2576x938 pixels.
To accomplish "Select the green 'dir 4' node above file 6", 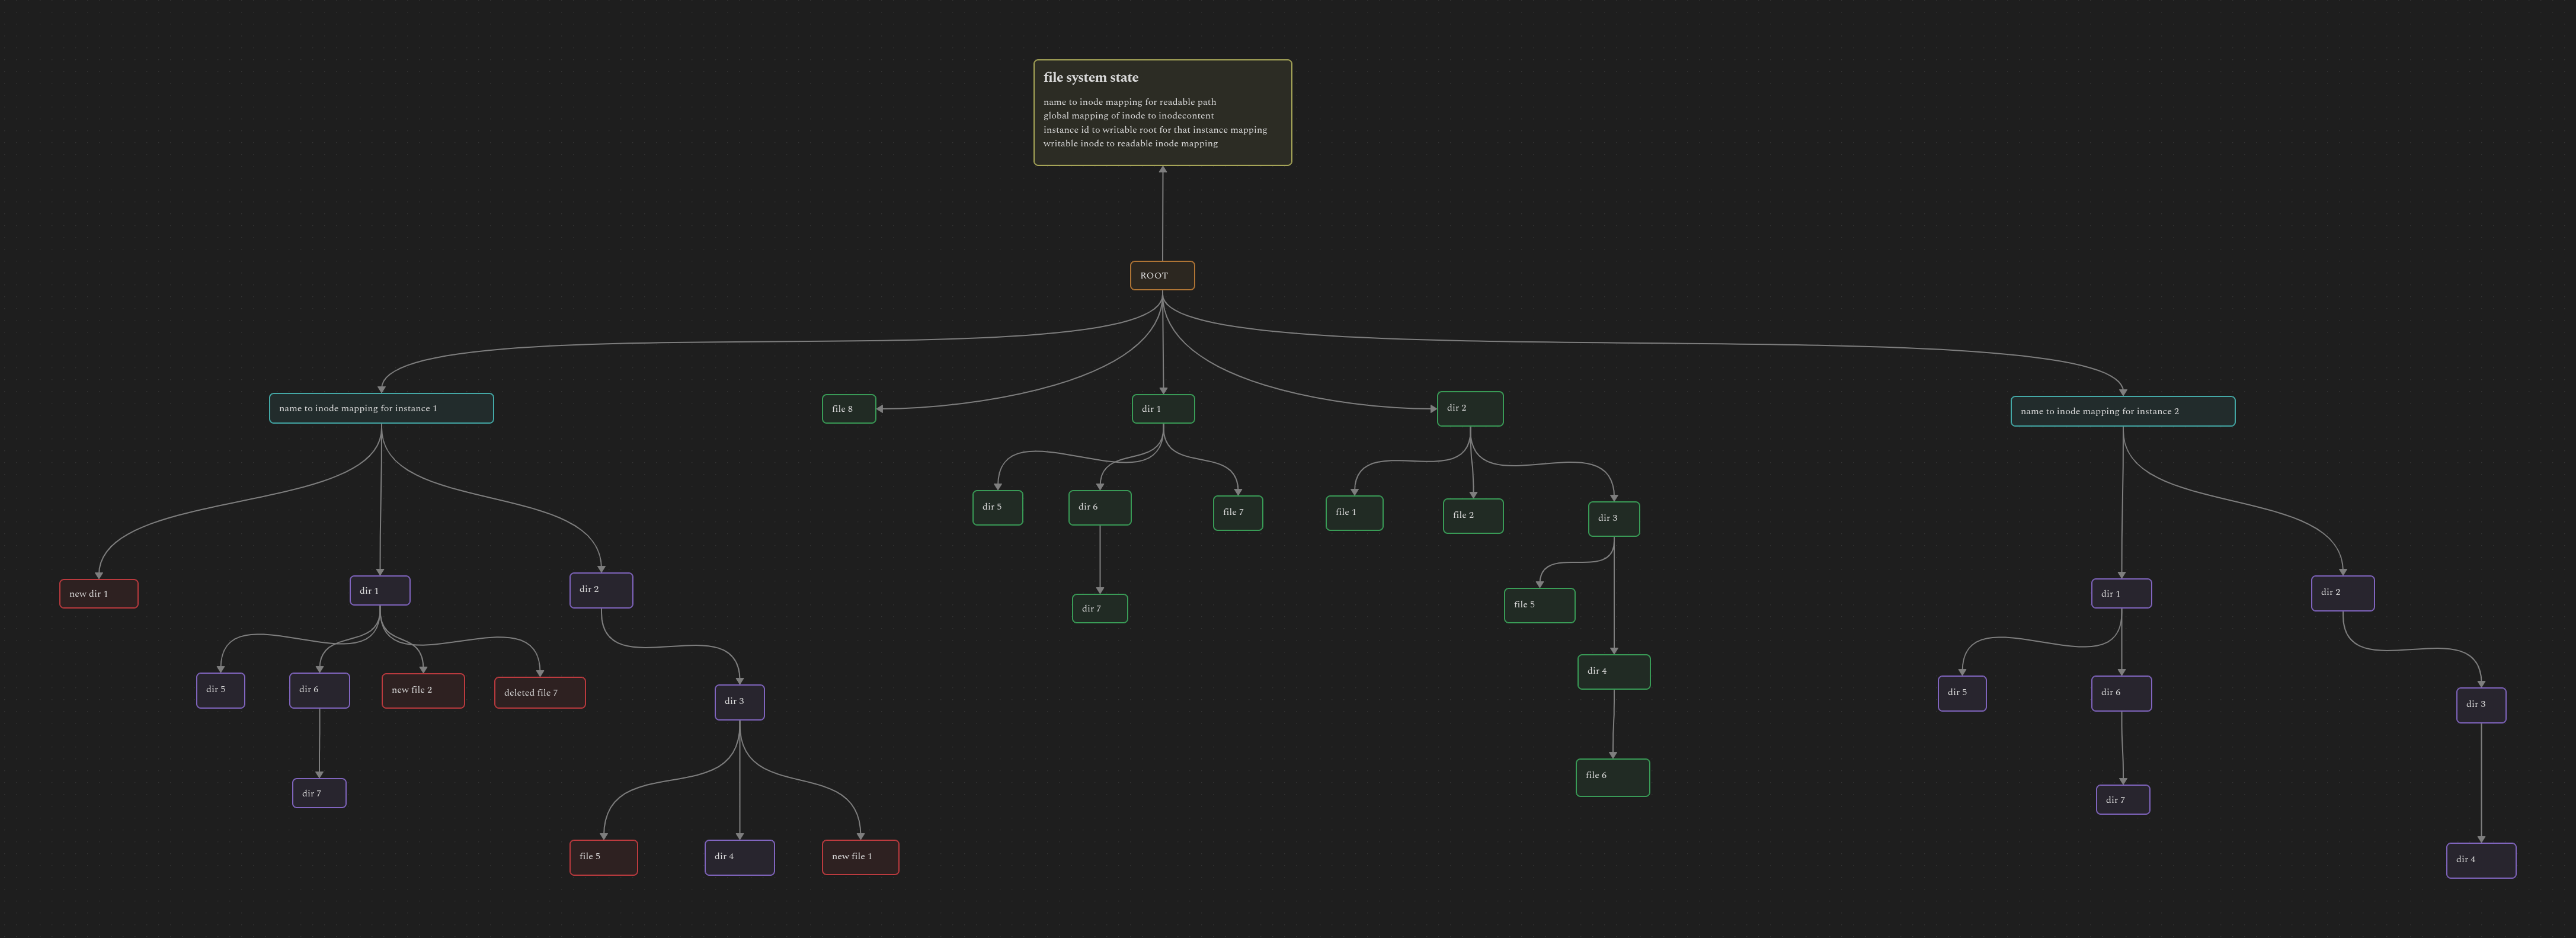I will pos(1614,672).
